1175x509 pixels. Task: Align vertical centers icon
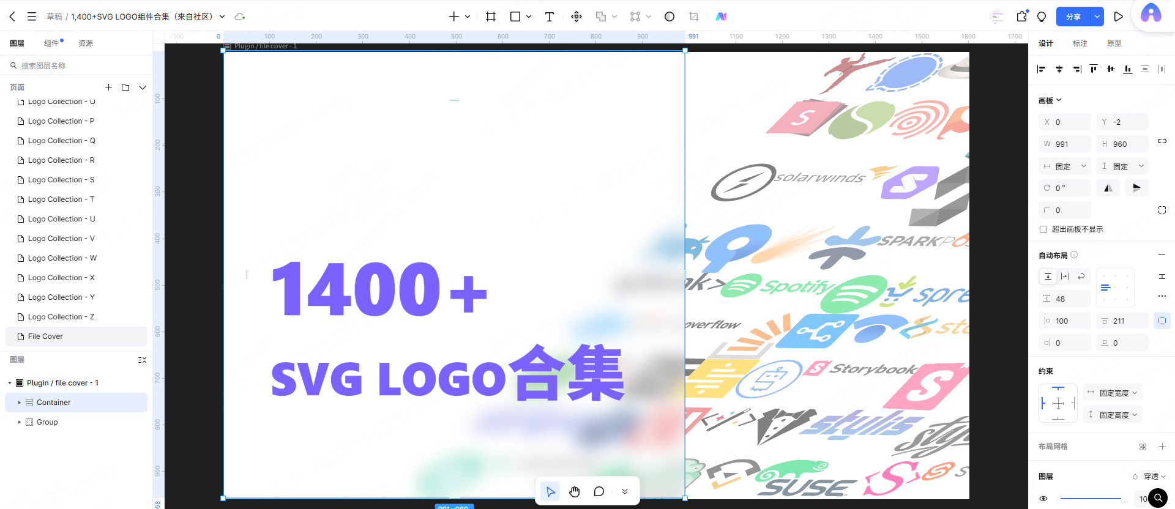point(1111,69)
